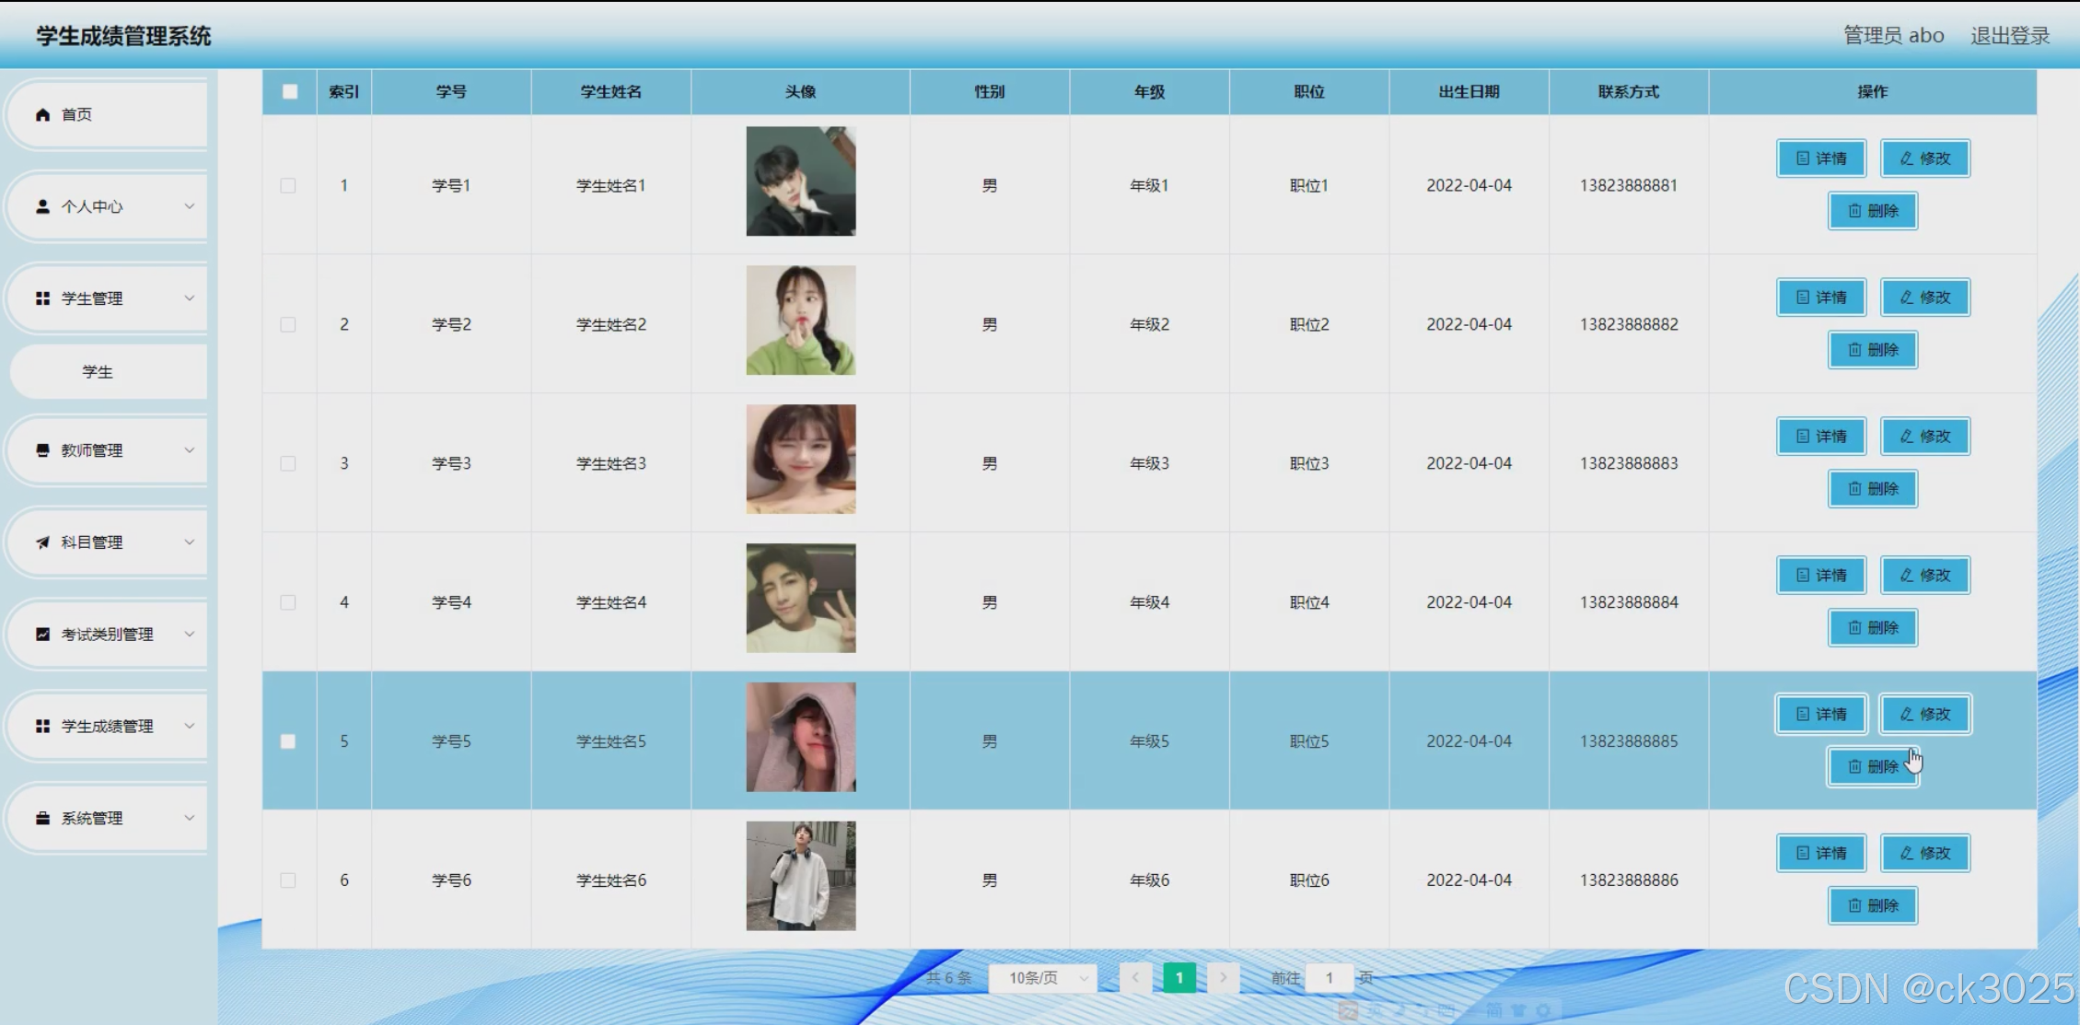This screenshot has width=2080, height=1025.
Task: Open the 首页 menu item
Action: click(77, 115)
